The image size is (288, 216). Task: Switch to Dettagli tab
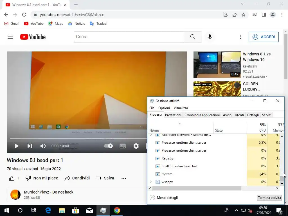(x=253, y=115)
